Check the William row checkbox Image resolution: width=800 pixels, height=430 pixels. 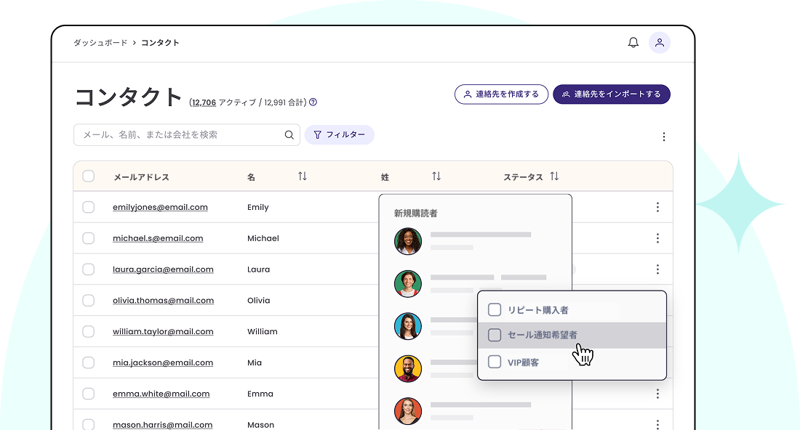88,331
